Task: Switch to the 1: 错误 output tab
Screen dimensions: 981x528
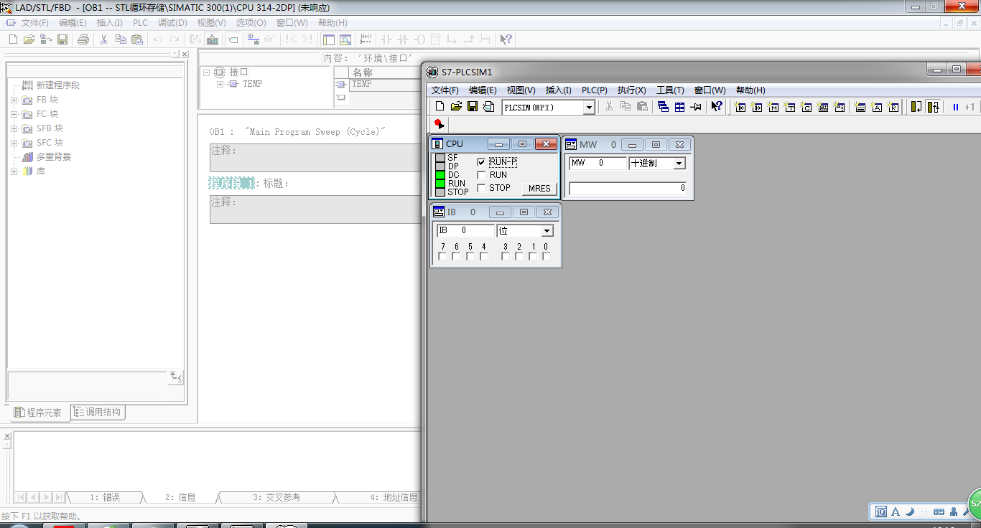Action: pyautogui.click(x=105, y=497)
